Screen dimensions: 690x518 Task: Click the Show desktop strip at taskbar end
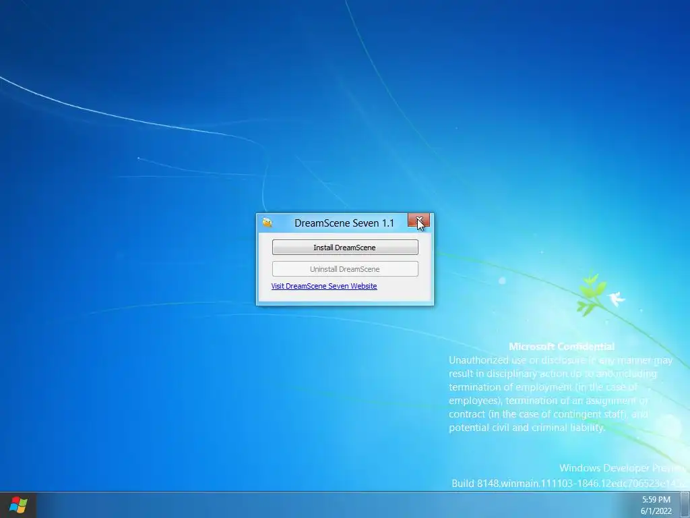[x=685, y=505]
